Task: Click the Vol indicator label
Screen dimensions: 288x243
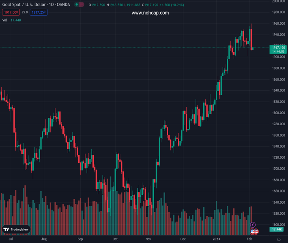Action: click(5, 20)
